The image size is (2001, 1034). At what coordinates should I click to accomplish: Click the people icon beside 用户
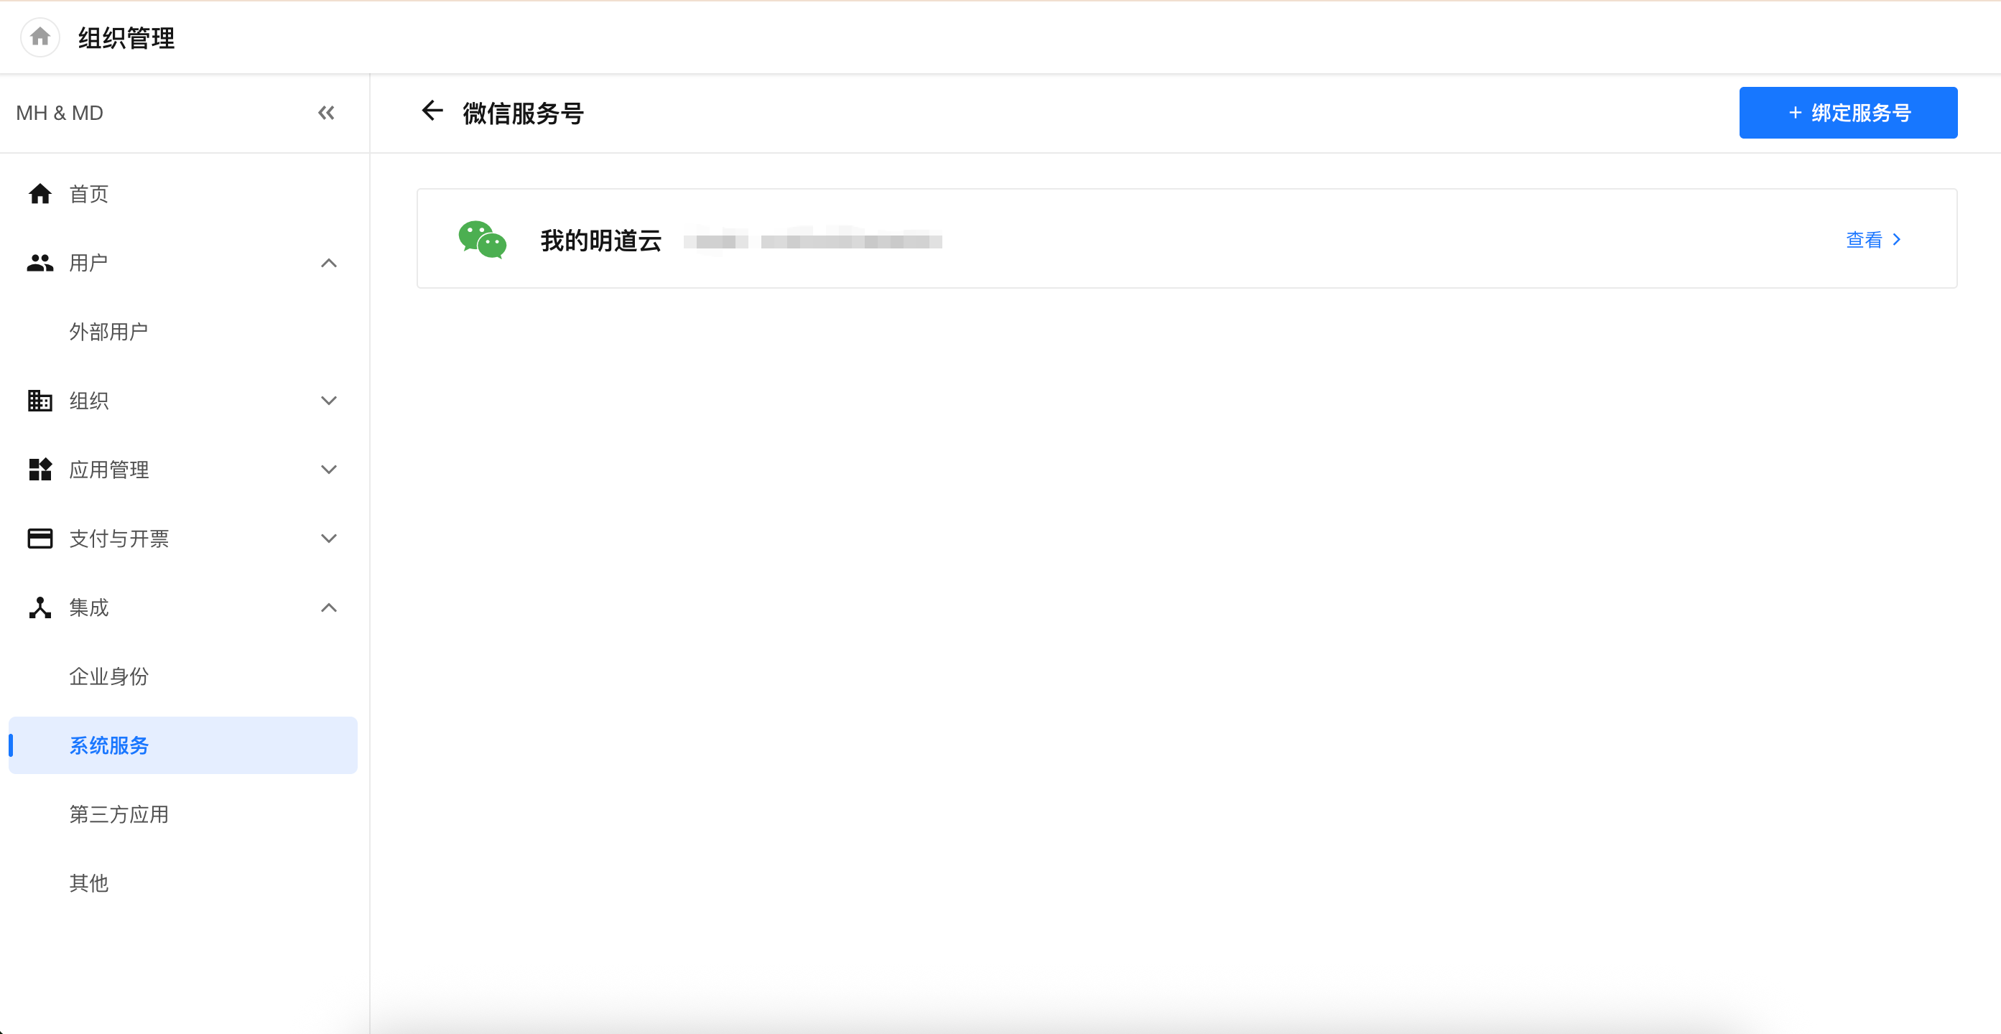(x=40, y=264)
